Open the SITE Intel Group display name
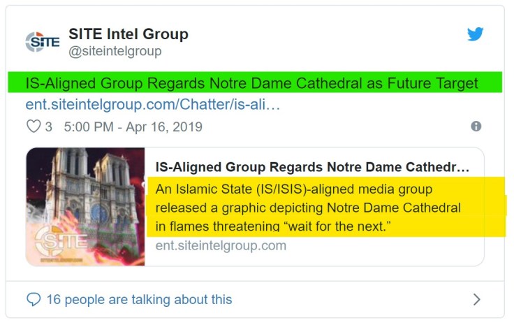 (x=128, y=34)
